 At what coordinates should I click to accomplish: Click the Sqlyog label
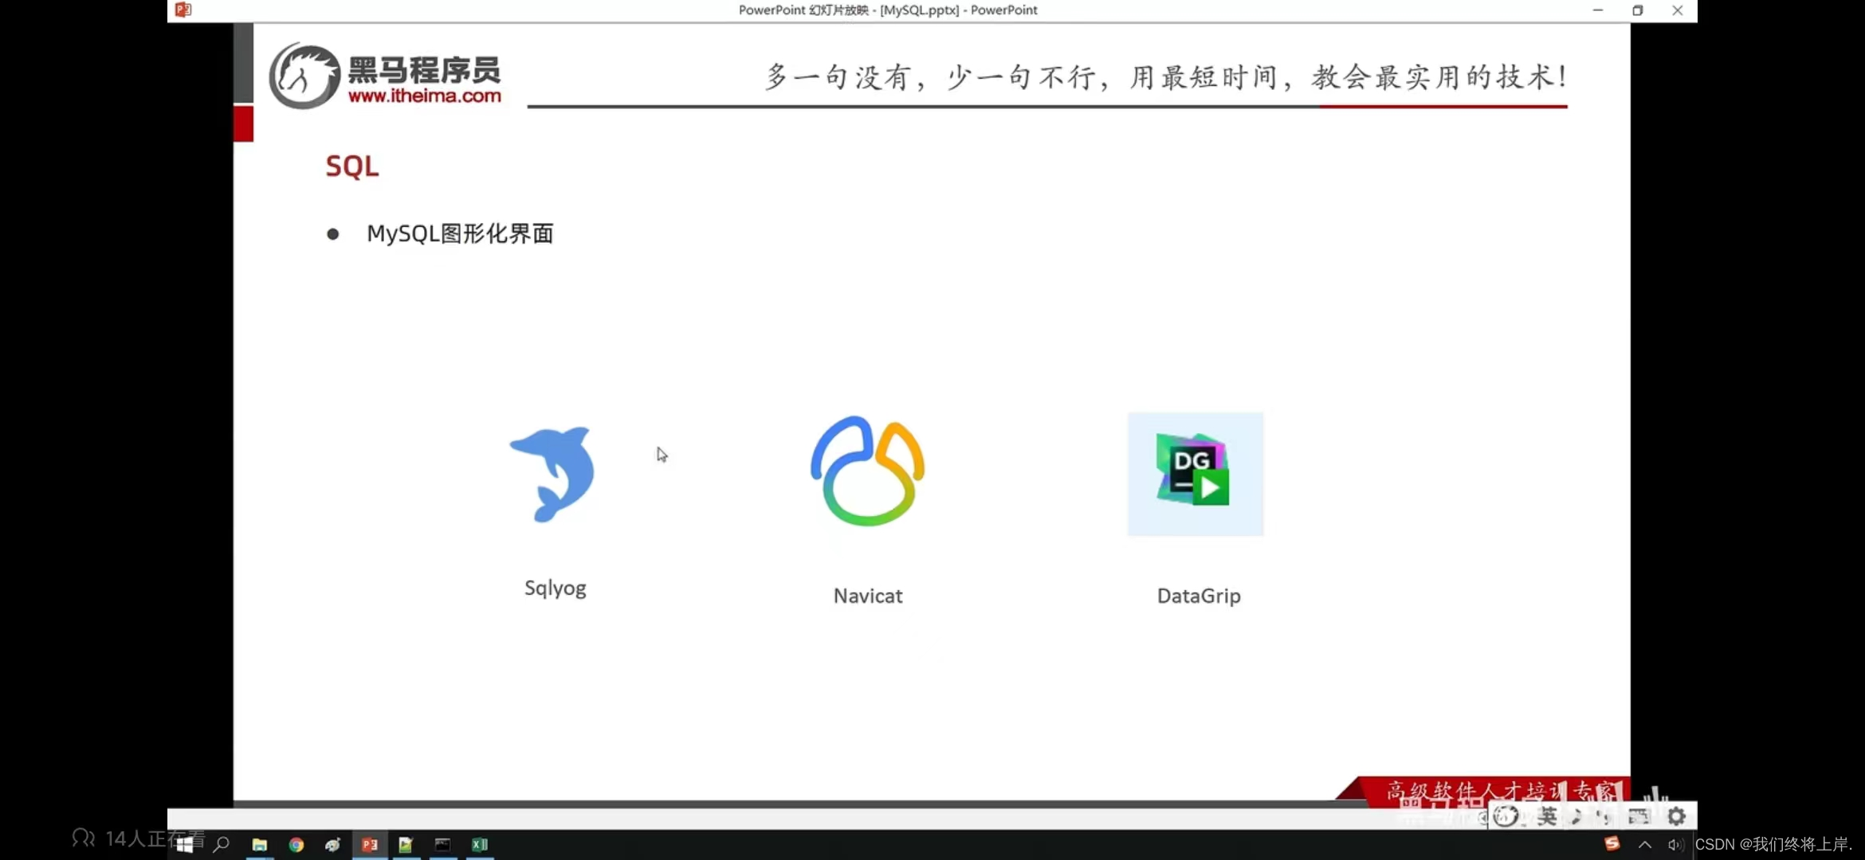click(556, 588)
